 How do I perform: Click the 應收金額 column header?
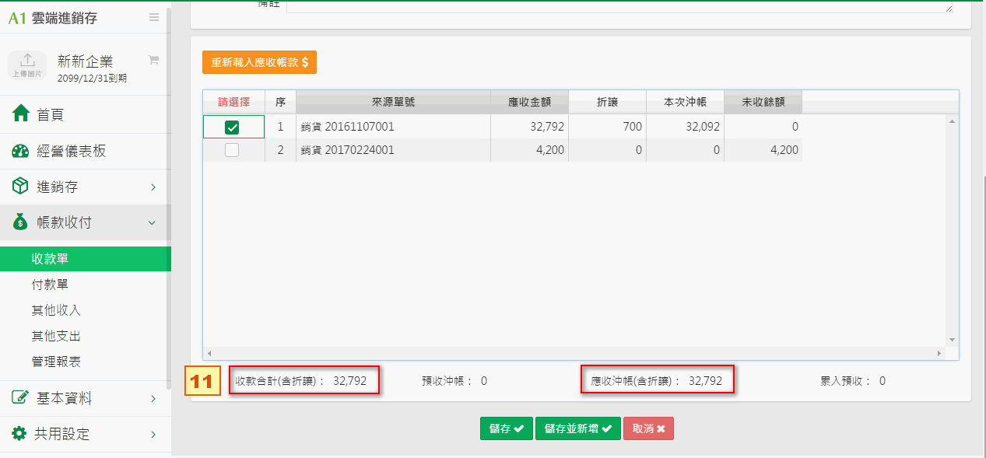[x=529, y=102]
